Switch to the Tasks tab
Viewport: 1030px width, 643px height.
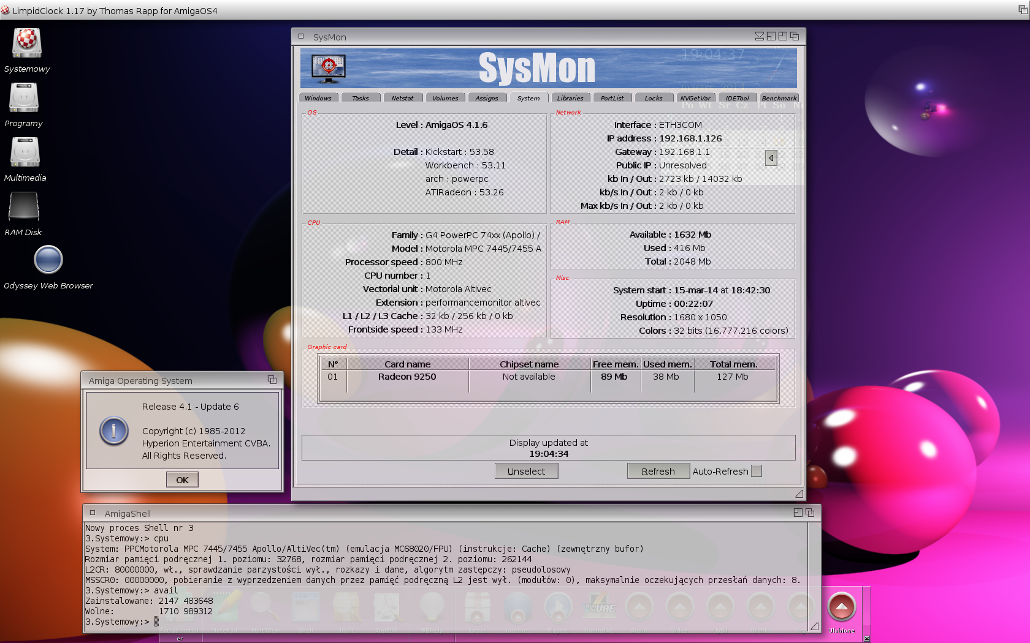(x=360, y=98)
